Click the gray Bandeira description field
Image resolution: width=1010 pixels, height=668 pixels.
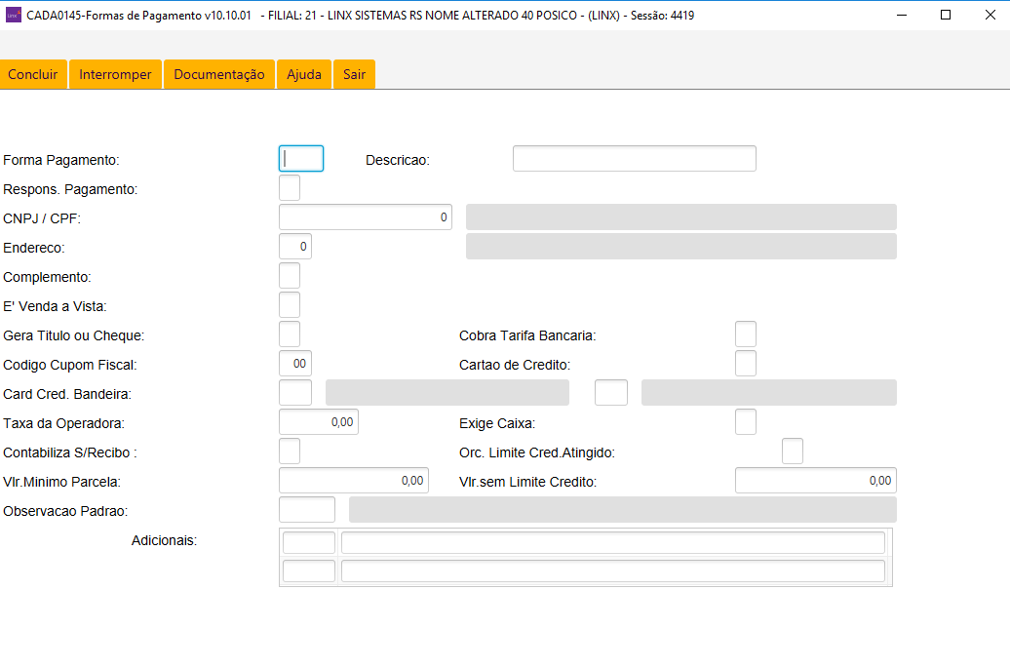tap(447, 392)
